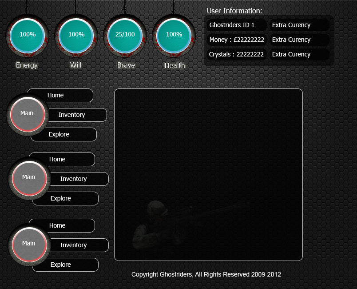Select the middle Main circle button
The image size is (357, 289).
[x=29, y=178]
